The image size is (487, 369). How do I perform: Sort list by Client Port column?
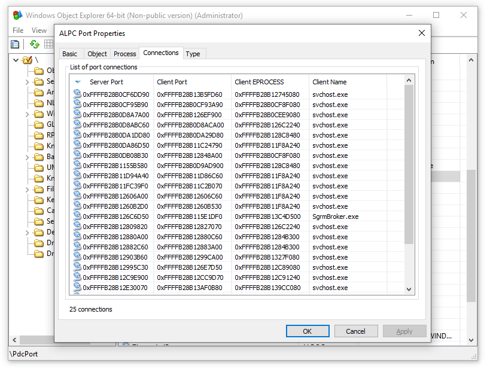(x=193, y=82)
